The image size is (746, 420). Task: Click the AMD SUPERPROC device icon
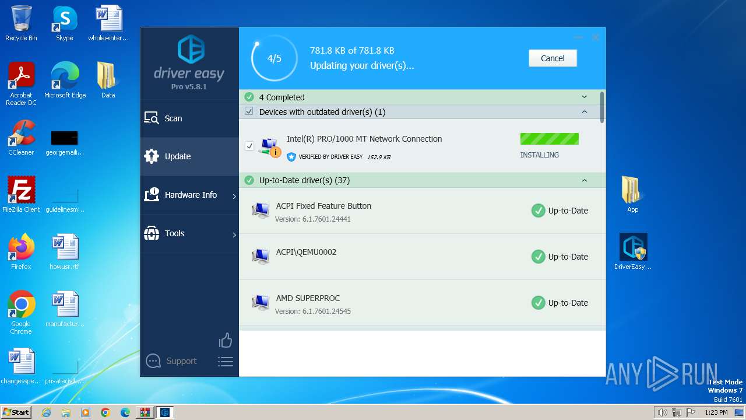pyautogui.click(x=260, y=303)
